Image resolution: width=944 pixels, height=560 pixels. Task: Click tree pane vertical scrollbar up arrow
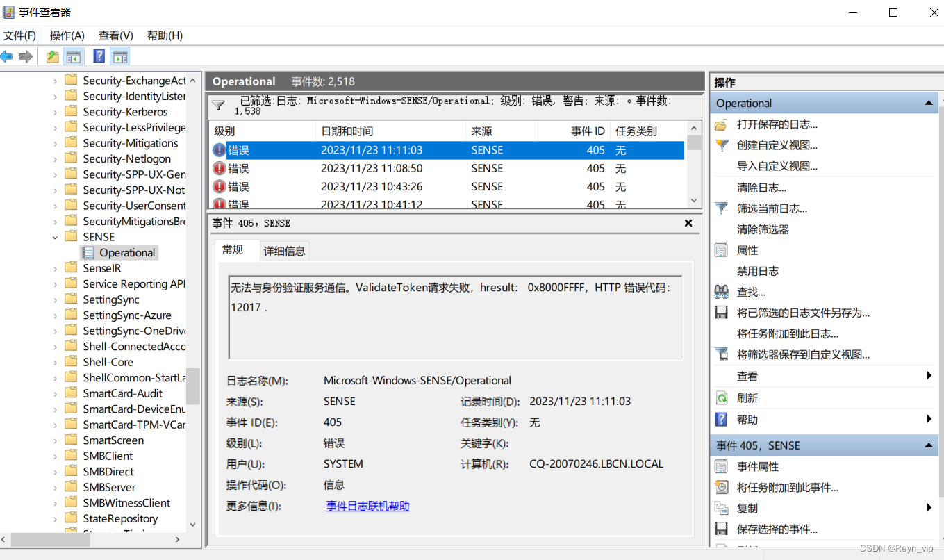click(x=192, y=81)
